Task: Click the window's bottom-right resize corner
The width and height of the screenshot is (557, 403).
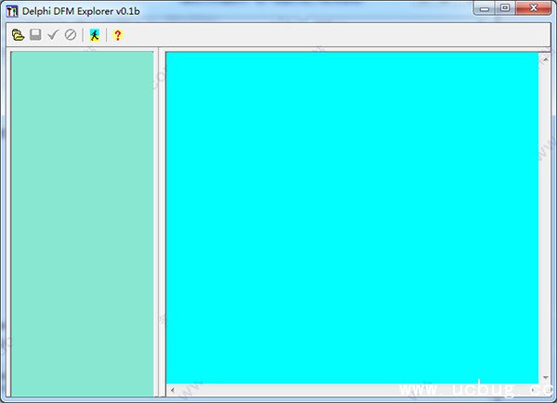Action: click(551, 397)
